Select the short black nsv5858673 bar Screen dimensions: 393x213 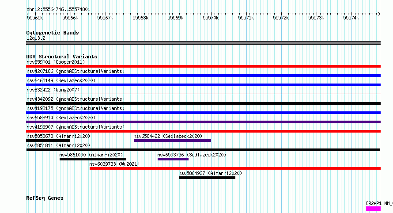tap(48, 141)
